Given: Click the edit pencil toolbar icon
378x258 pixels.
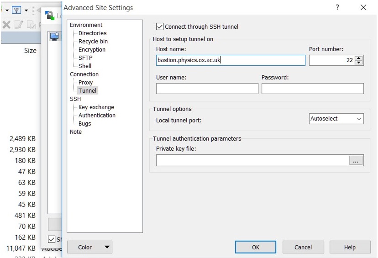Looking at the screenshot, I should [19, 25].
